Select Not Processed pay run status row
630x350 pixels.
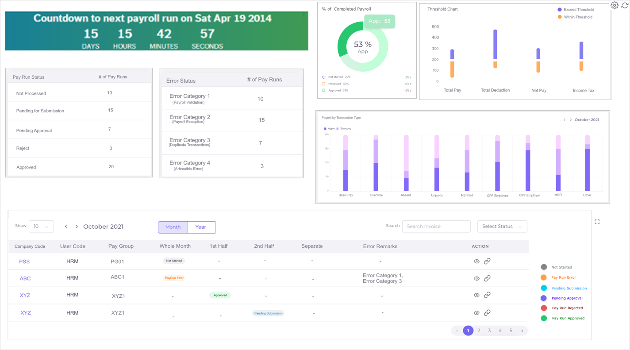tap(79, 93)
